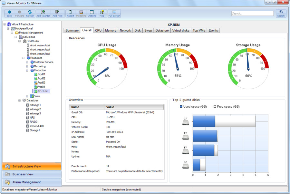The height and width of the screenshot is (194, 290).
Task: Click the CPU Usage gauge
Action: click(x=107, y=69)
